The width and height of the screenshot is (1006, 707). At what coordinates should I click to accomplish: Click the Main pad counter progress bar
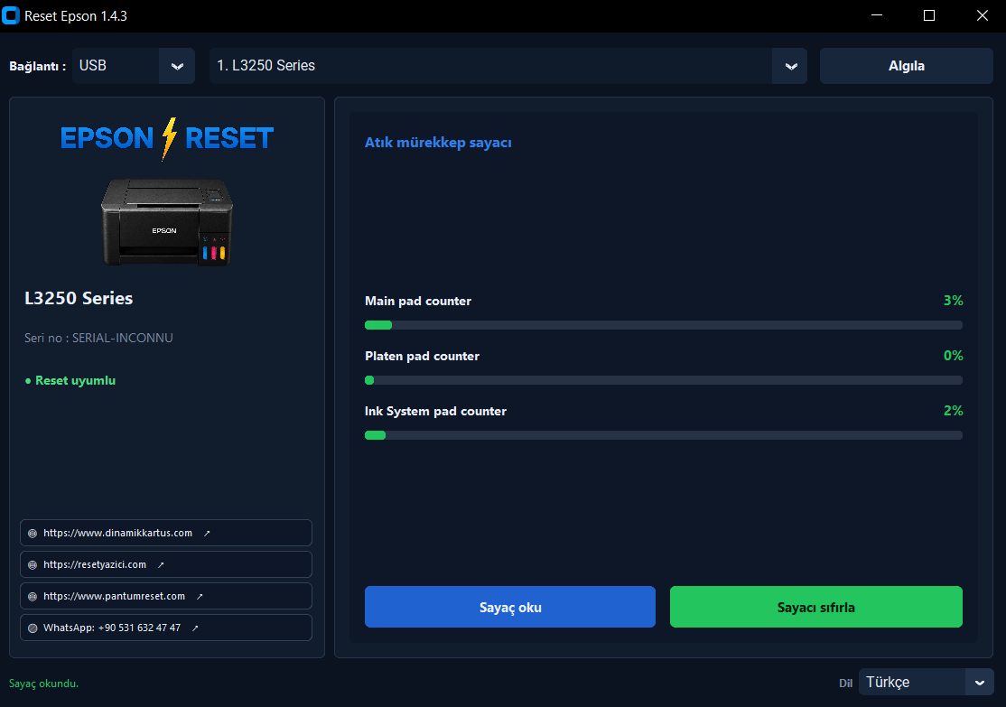pyautogui.click(x=664, y=325)
